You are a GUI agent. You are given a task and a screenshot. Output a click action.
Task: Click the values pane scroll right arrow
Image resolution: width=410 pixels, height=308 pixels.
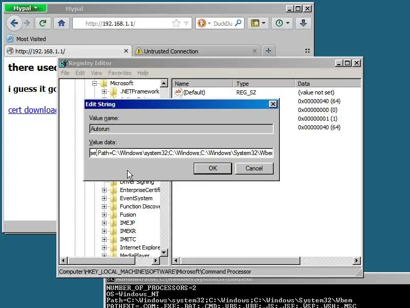click(356, 261)
